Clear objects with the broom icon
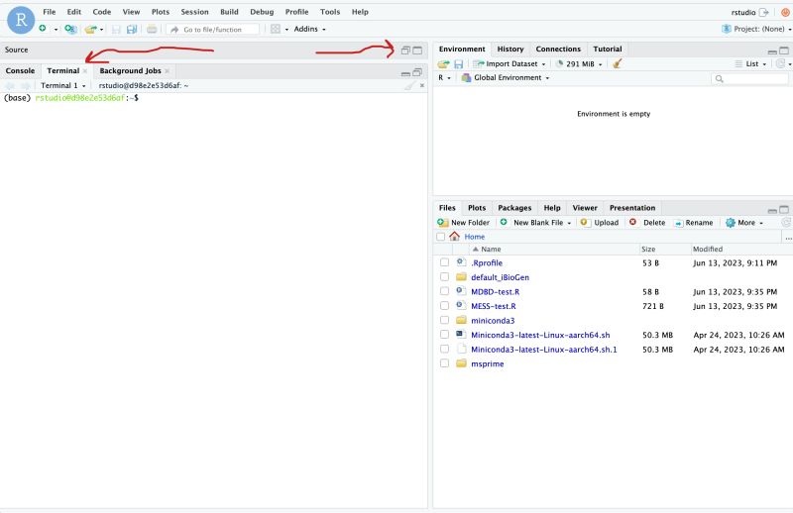The height and width of the screenshot is (513, 793). click(x=617, y=63)
